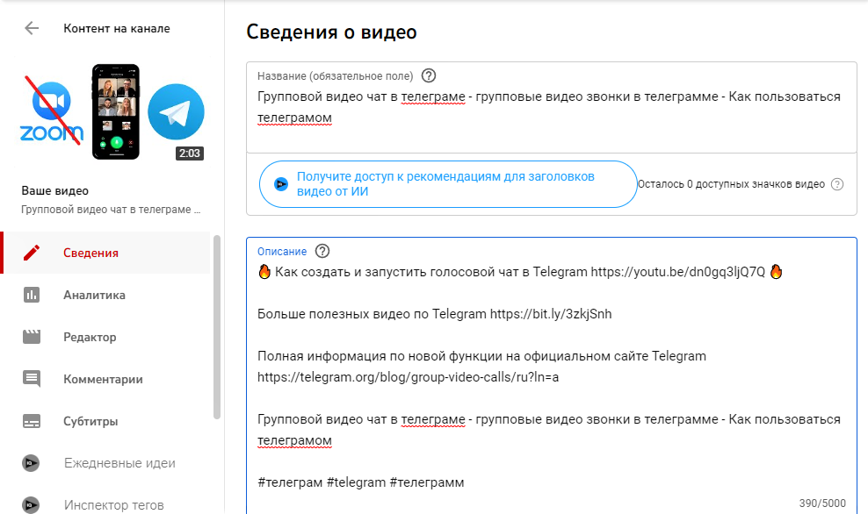Show help for доступных значков видео
Image resolution: width=868 pixels, height=514 pixels.
(837, 184)
